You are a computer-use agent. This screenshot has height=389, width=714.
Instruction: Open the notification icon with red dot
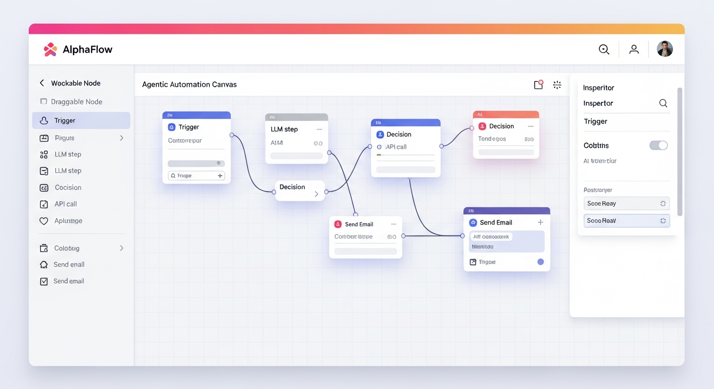coord(539,85)
